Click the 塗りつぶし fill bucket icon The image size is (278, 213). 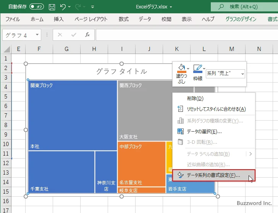tap(181, 69)
